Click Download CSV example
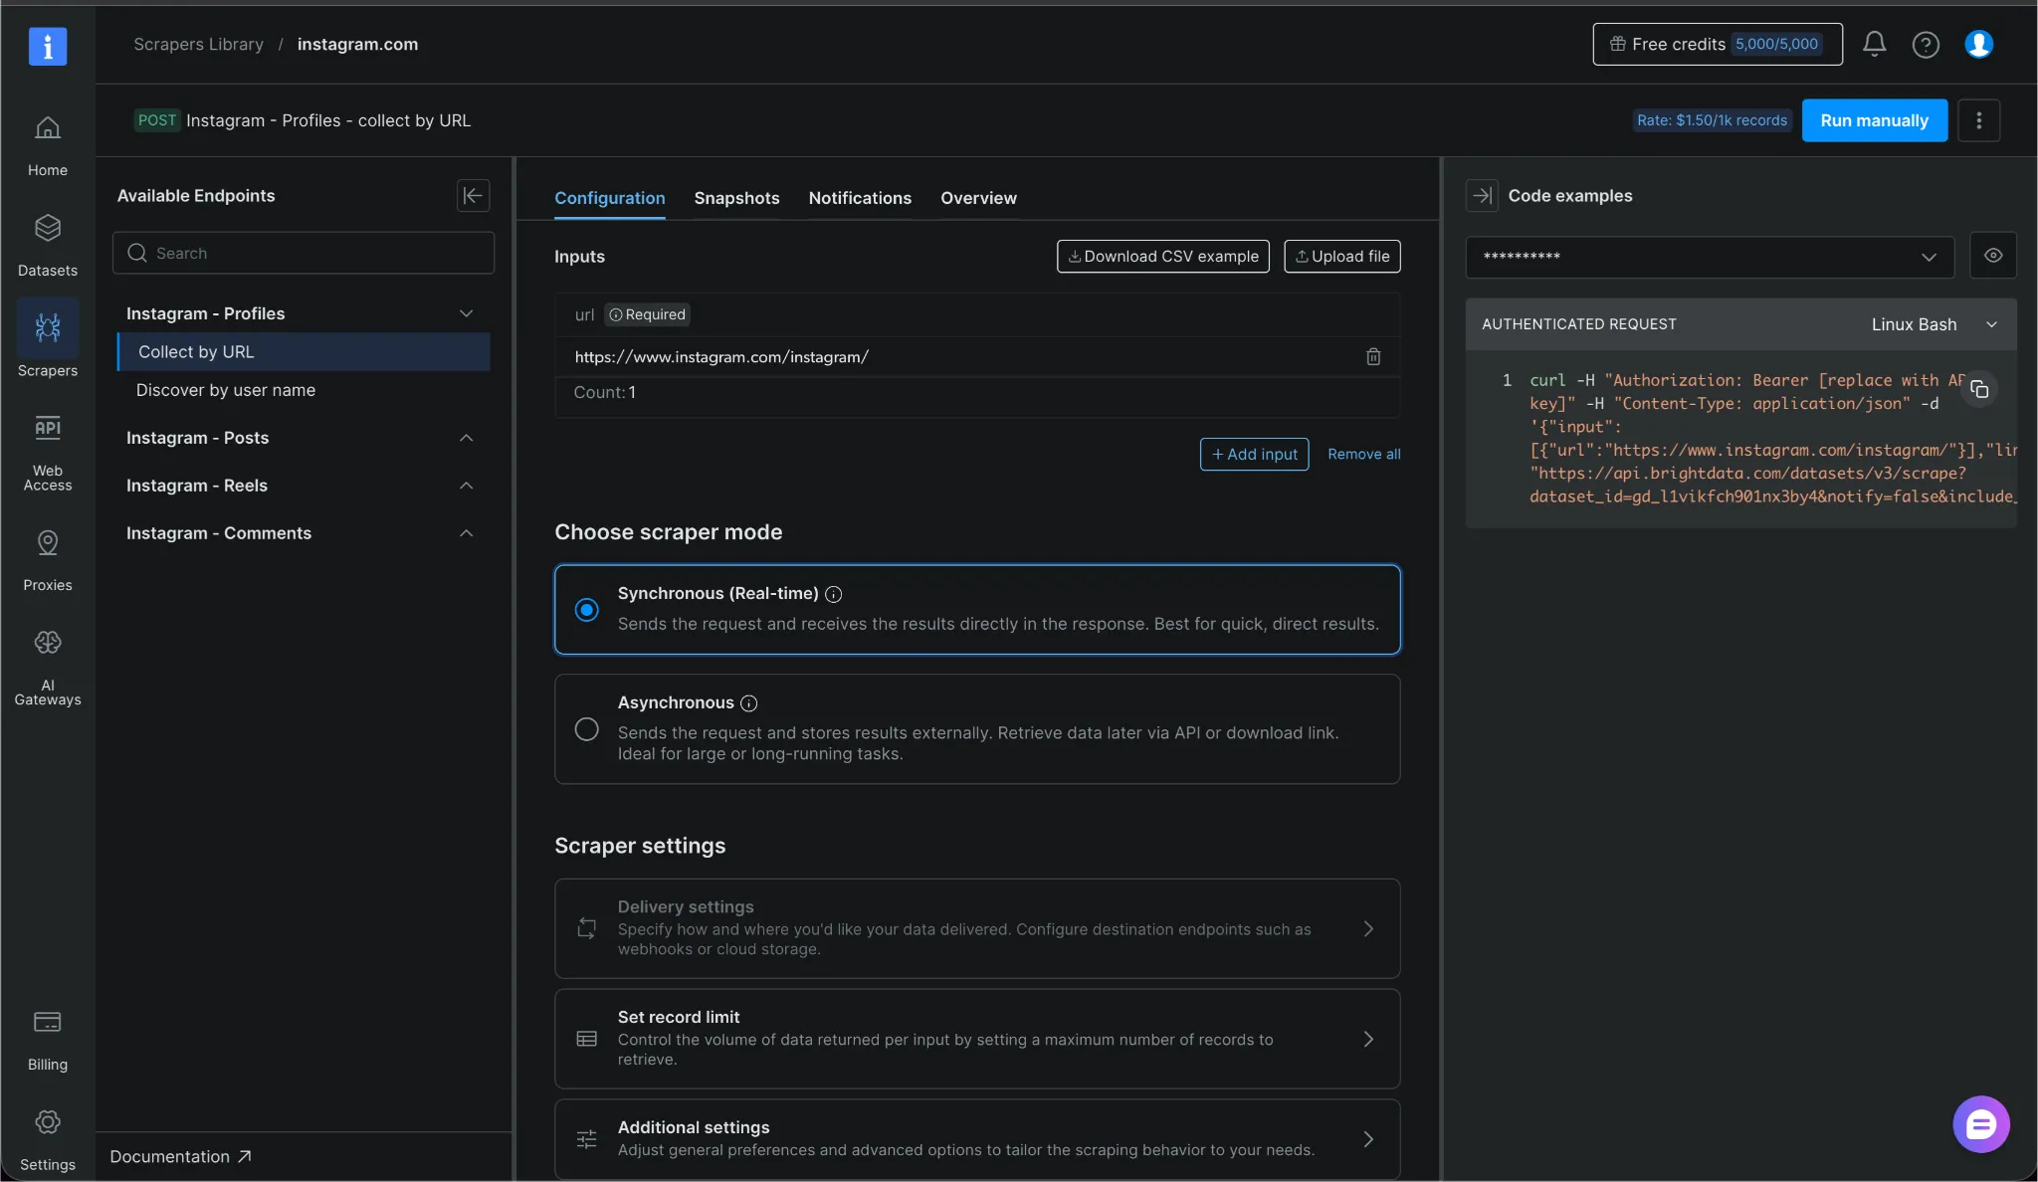 [1163, 256]
